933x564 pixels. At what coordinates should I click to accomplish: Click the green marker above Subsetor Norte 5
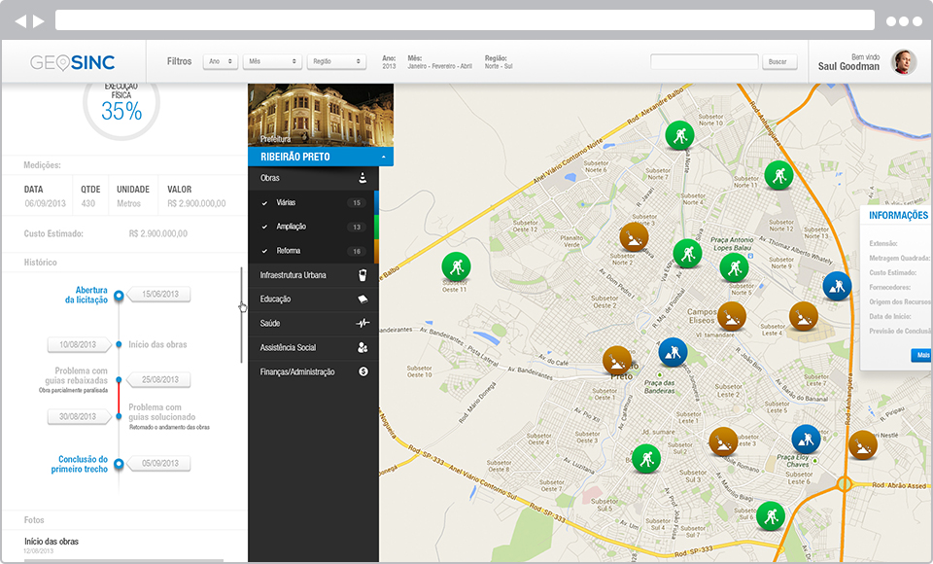pyautogui.click(x=735, y=268)
